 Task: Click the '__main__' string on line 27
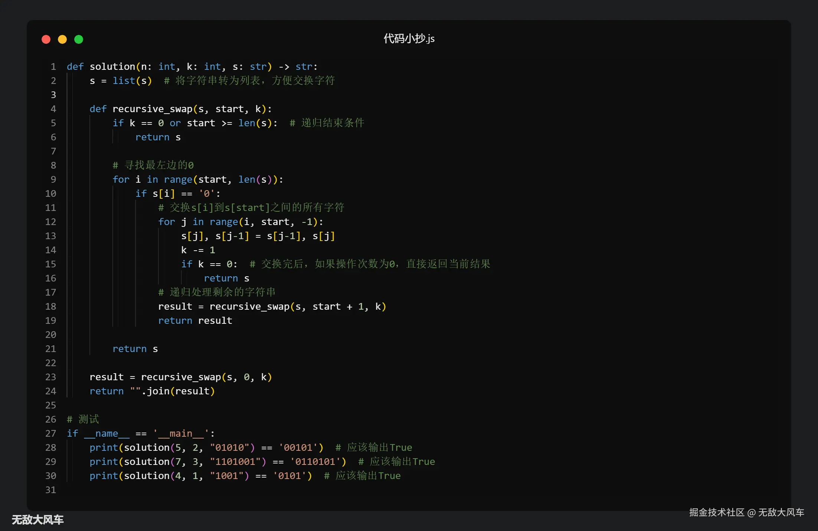(x=181, y=434)
